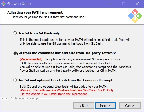Select Use Git and optional Unix tools option
The width and height of the screenshot is (144, 112).
click(x=15, y=80)
